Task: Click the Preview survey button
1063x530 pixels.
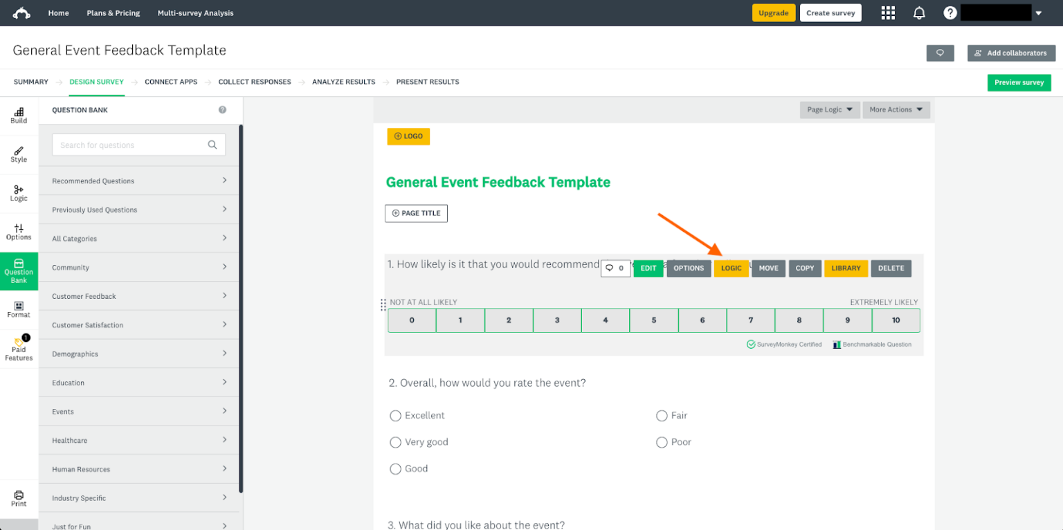Action: point(1019,82)
